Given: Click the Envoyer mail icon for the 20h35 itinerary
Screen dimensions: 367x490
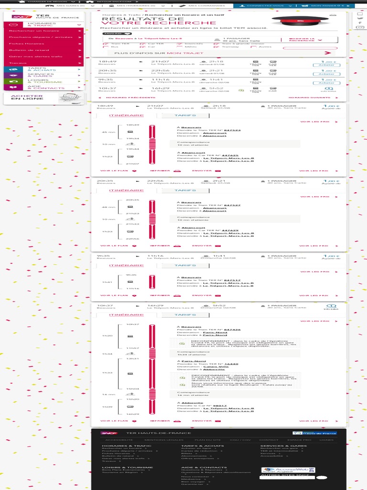Looking at the screenshot, I should [x=218, y=246].
